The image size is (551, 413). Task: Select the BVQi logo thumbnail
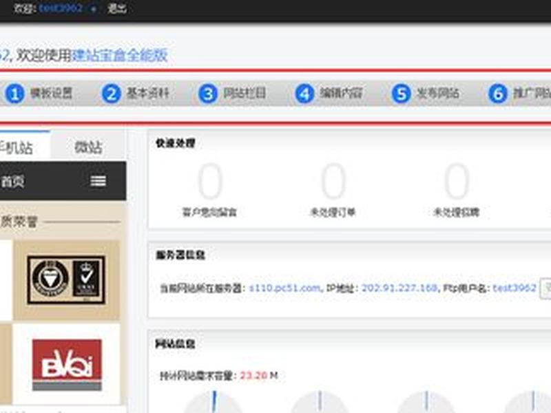(67, 364)
